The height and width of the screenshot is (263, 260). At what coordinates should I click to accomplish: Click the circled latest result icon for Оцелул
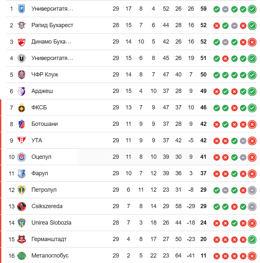click(x=252, y=157)
